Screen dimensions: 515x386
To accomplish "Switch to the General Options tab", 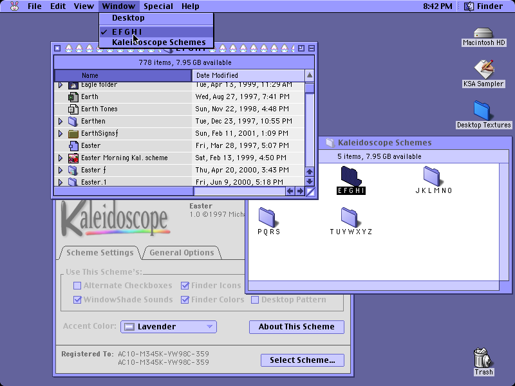I will [182, 253].
